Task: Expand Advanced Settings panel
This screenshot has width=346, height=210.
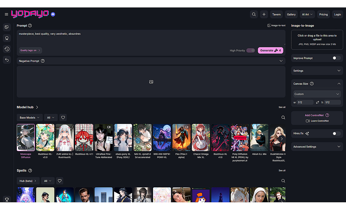Action: pos(317,147)
